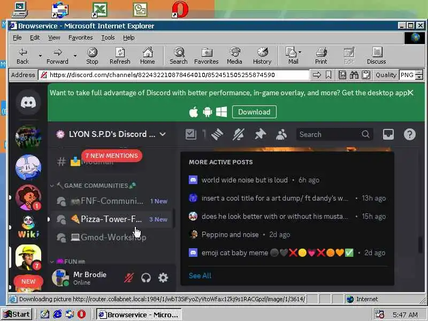Open the Help menu
The height and width of the screenshot is (321, 428).
[128, 37]
